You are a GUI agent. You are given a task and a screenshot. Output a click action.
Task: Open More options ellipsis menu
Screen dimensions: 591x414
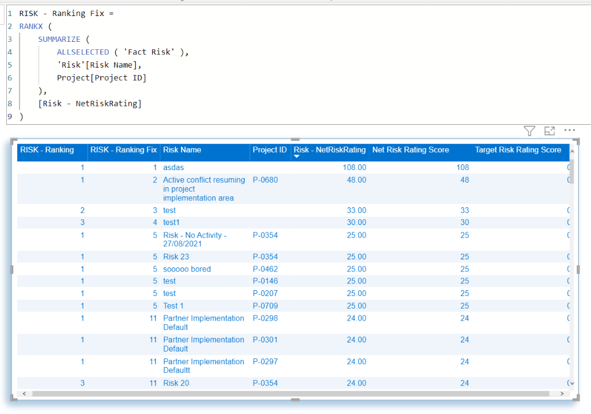(x=569, y=131)
